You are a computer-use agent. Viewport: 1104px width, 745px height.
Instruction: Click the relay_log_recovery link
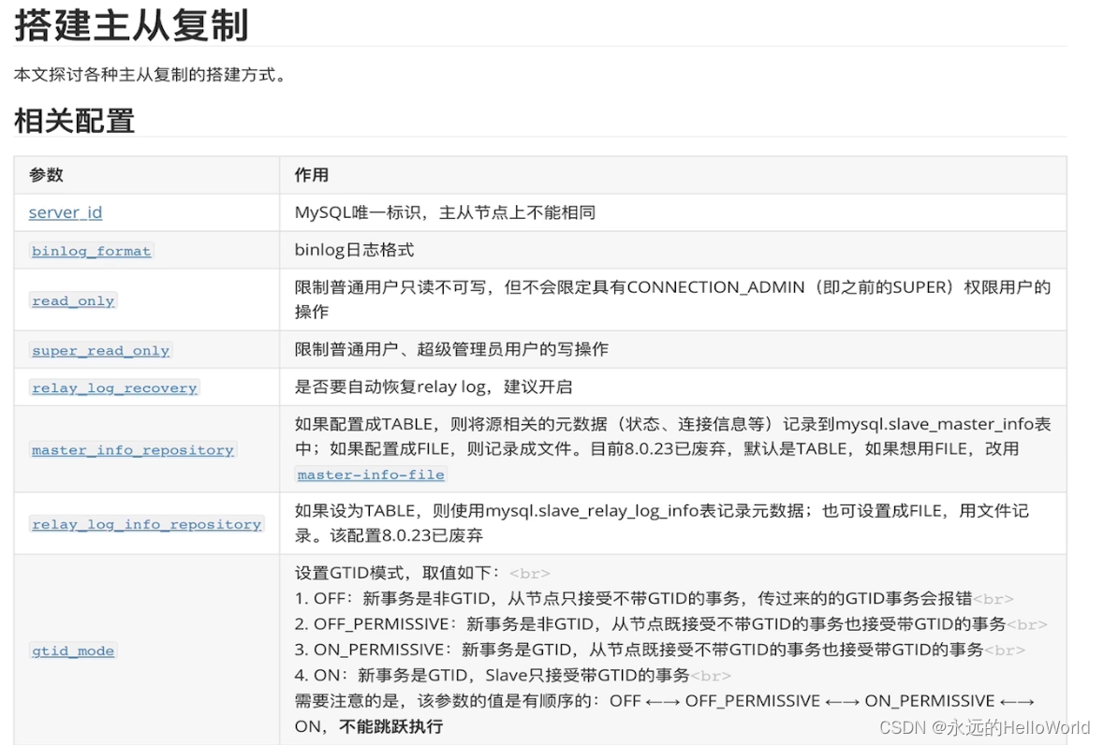(x=115, y=387)
